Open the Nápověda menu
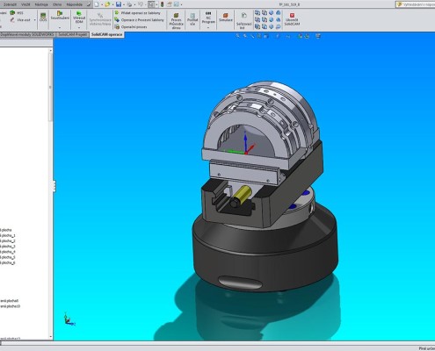 (x=74, y=4)
